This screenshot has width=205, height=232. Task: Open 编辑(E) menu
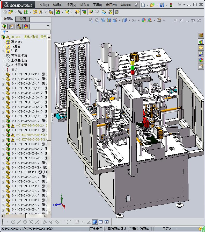pyautogui.click(x=58, y=5)
